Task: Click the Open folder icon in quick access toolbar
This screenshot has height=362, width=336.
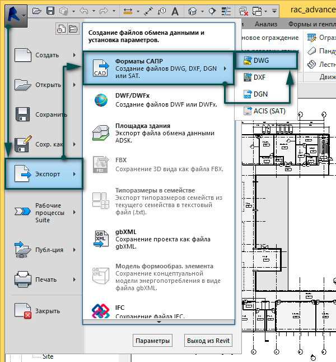Action: click(36, 11)
